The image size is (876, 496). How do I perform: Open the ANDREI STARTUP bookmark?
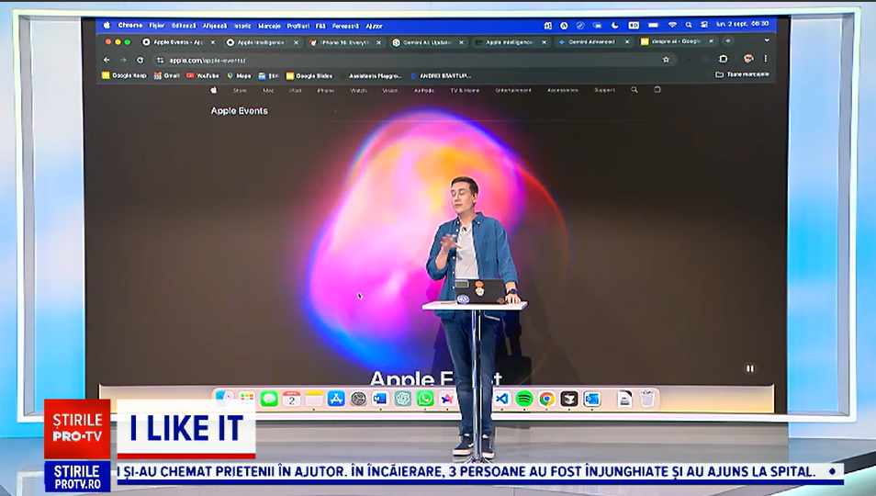[440, 75]
